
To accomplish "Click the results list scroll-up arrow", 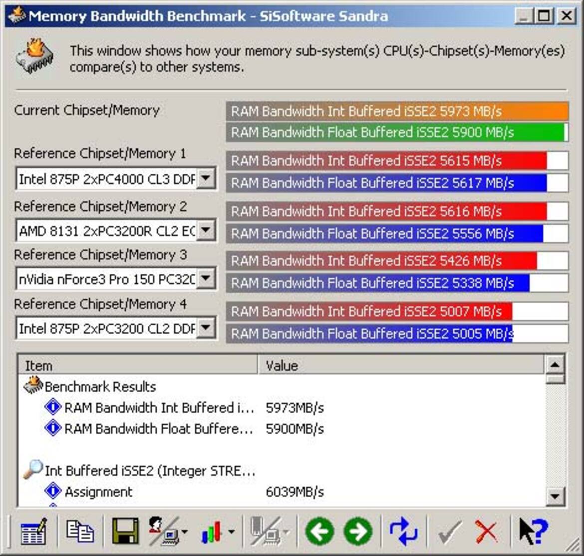I will (x=555, y=365).
